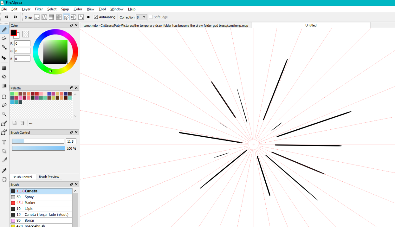Click the snap settings dot button
395x227 pixels.
(x=88, y=17)
